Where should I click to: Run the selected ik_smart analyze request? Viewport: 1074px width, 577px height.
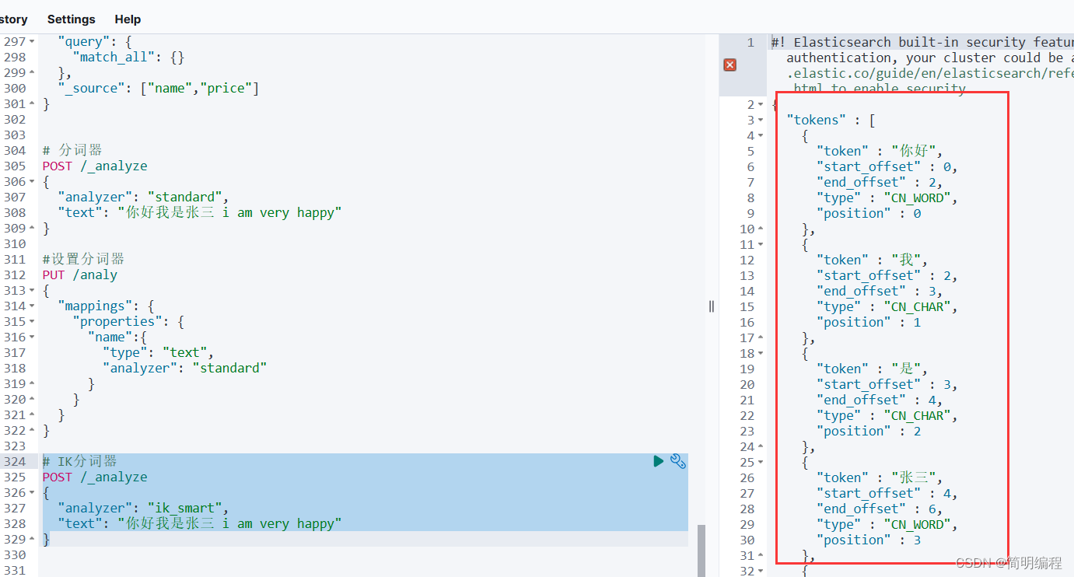tap(659, 461)
